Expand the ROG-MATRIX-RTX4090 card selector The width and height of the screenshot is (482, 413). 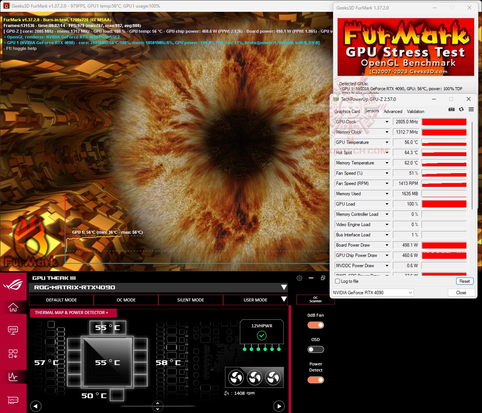(284, 287)
